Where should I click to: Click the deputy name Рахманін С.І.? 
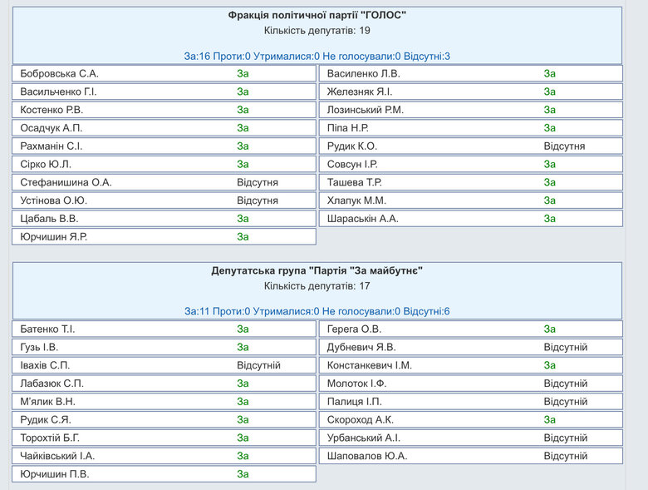point(52,146)
